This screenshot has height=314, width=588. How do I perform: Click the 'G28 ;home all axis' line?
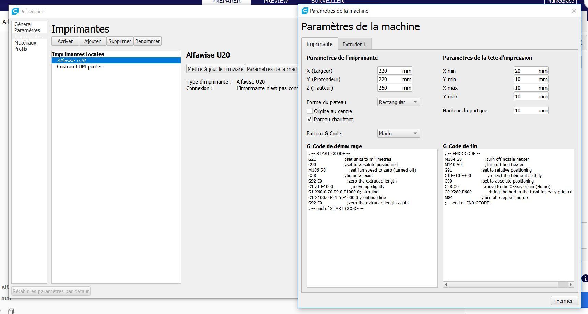340,175
